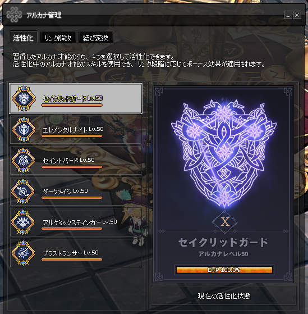Click the X rank diamond emblem
Screen dimensions: 308x314
[x=224, y=222]
